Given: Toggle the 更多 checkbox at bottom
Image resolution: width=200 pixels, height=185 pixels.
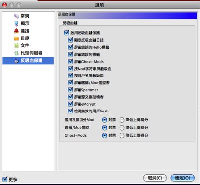Looking at the screenshot, I should [x=5, y=179].
